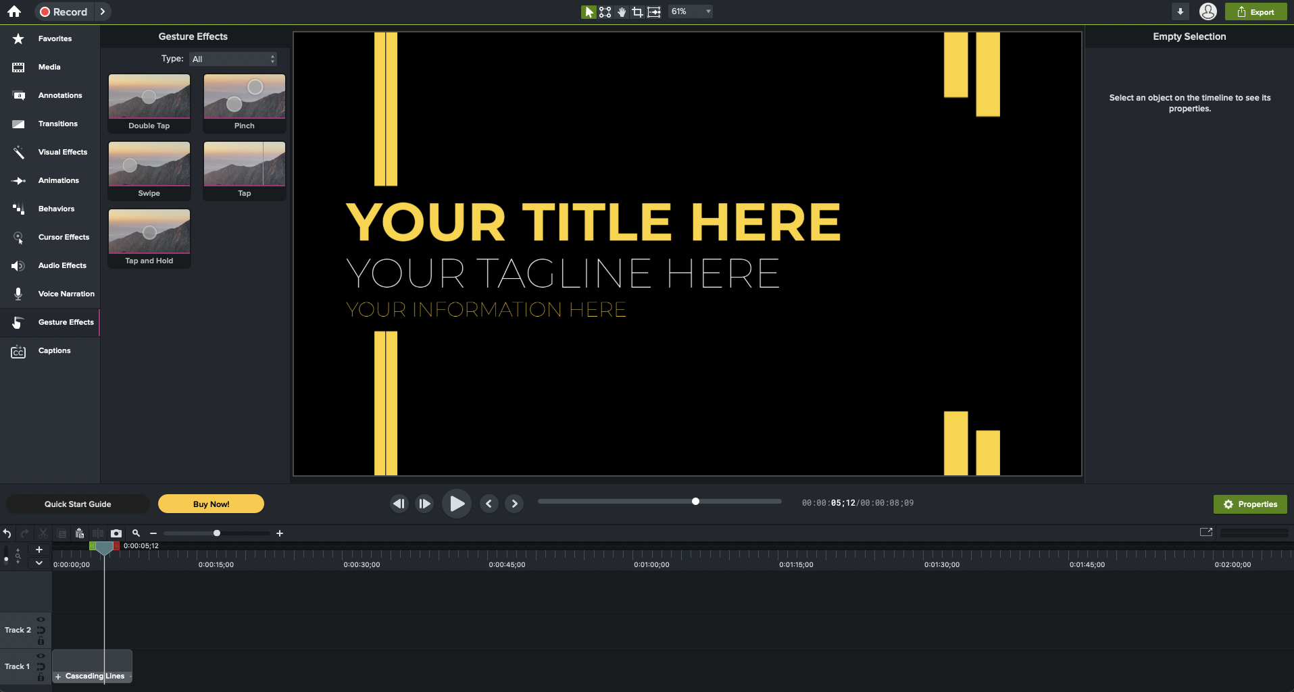Expand the Record options arrow

click(102, 11)
